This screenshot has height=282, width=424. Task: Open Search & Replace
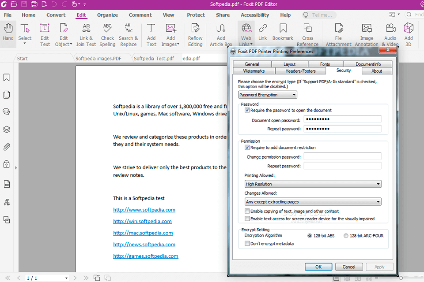coord(129,35)
